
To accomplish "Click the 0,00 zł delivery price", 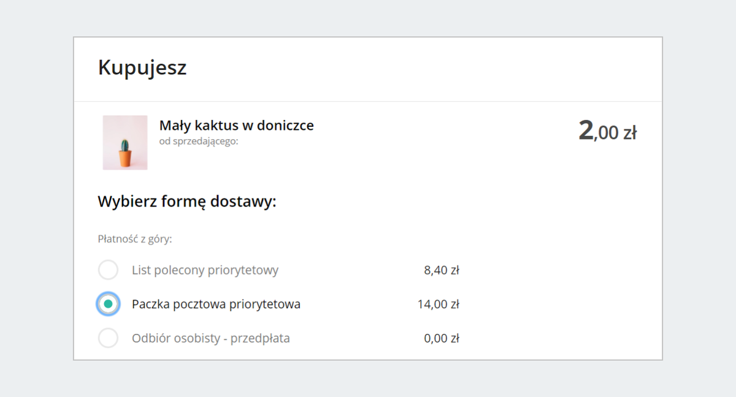I will 442,338.
